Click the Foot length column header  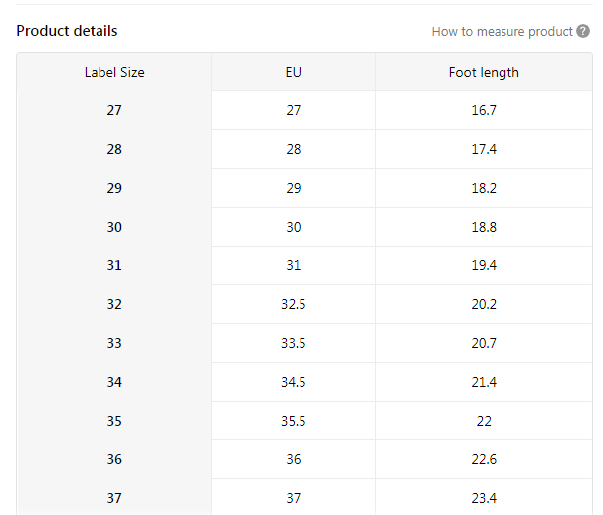(484, 72)
